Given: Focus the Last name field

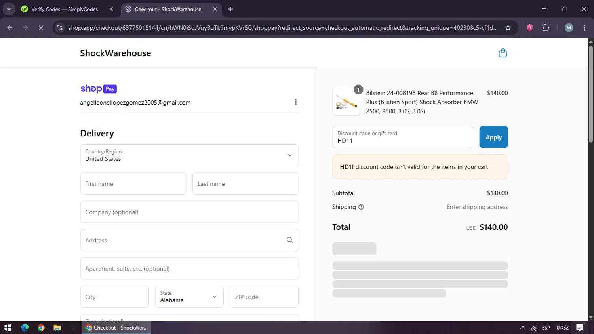Looking at the screenshot, I should pos(246,183).
